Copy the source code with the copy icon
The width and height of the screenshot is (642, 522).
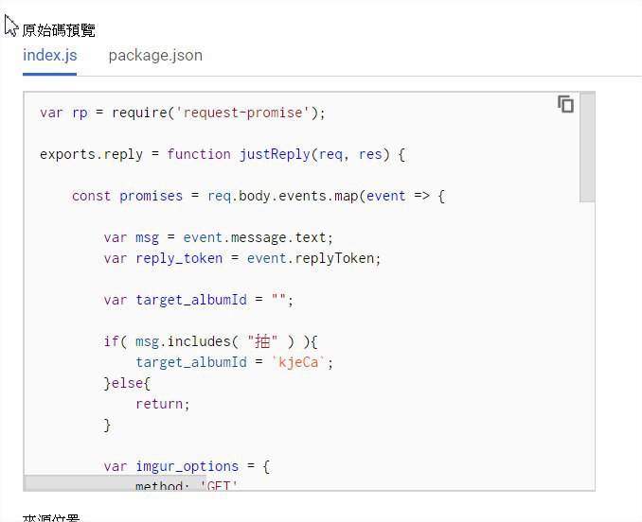coord(565,105)
